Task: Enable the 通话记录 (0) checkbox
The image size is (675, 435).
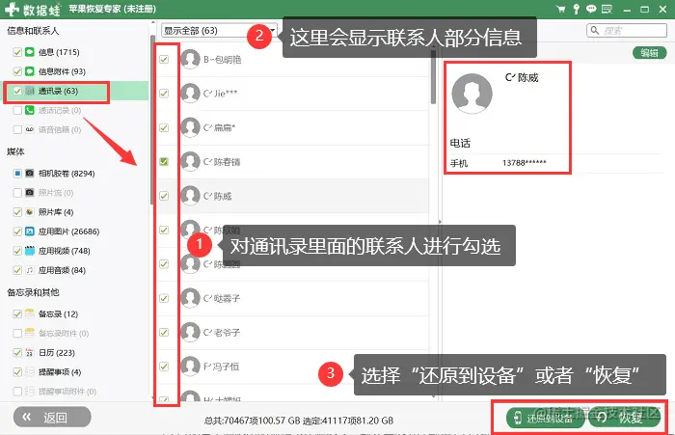Action: tap(17, 110)
